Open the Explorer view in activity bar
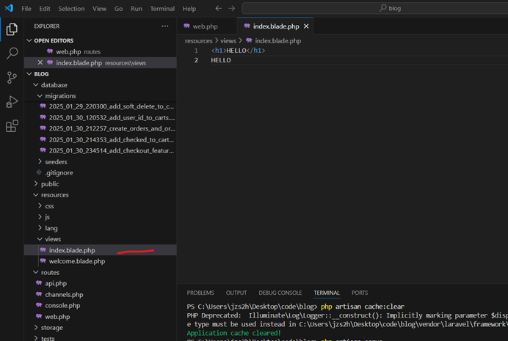508x341 pixels. pos(12,29)
